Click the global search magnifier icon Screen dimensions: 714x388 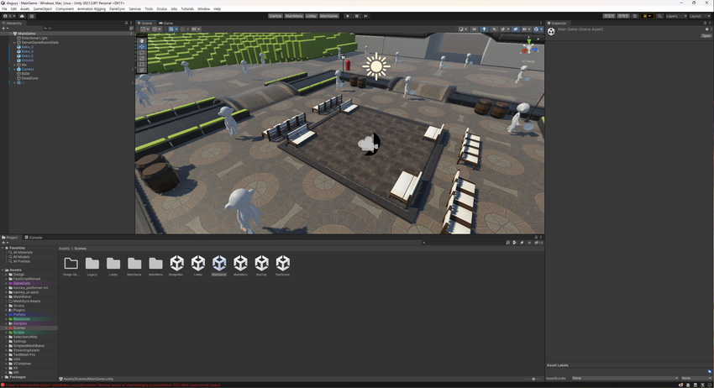(x=660, y=16)
